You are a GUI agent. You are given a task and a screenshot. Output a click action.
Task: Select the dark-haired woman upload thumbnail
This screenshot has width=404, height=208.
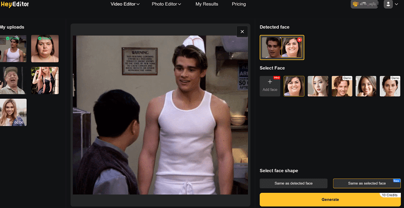coord(45,48)
